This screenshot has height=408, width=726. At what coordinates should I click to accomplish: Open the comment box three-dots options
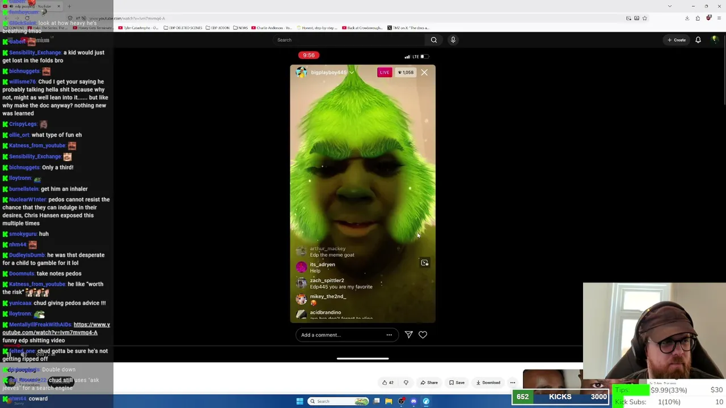click(389, 335)
